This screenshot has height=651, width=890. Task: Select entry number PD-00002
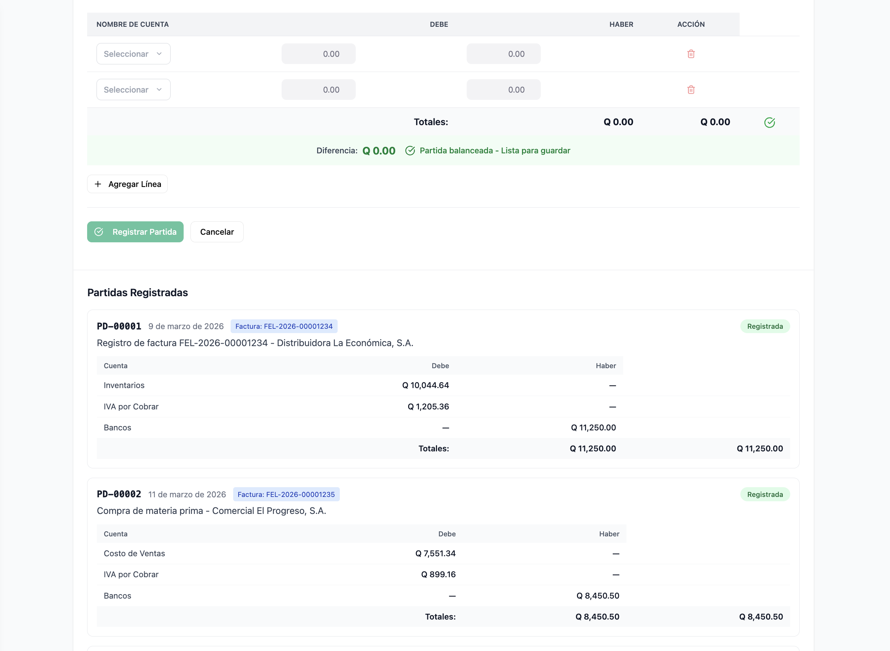(119, 494)
